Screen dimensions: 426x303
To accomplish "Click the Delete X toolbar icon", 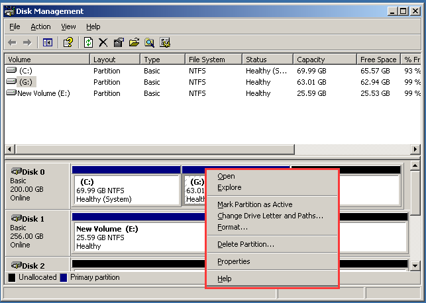I will 103,42.
